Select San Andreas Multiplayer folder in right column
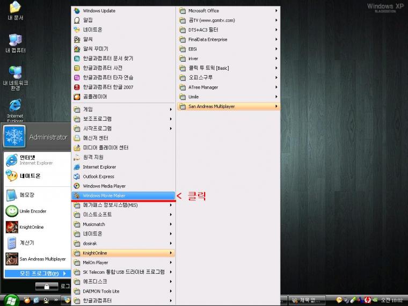 coord(229,106)
